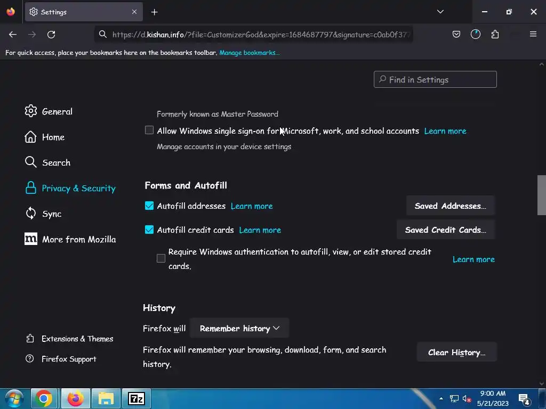Open Learn more for Autofill addresses
This screenshot has height=409, width=546.
pyautogui.click(x=252, y=206)
